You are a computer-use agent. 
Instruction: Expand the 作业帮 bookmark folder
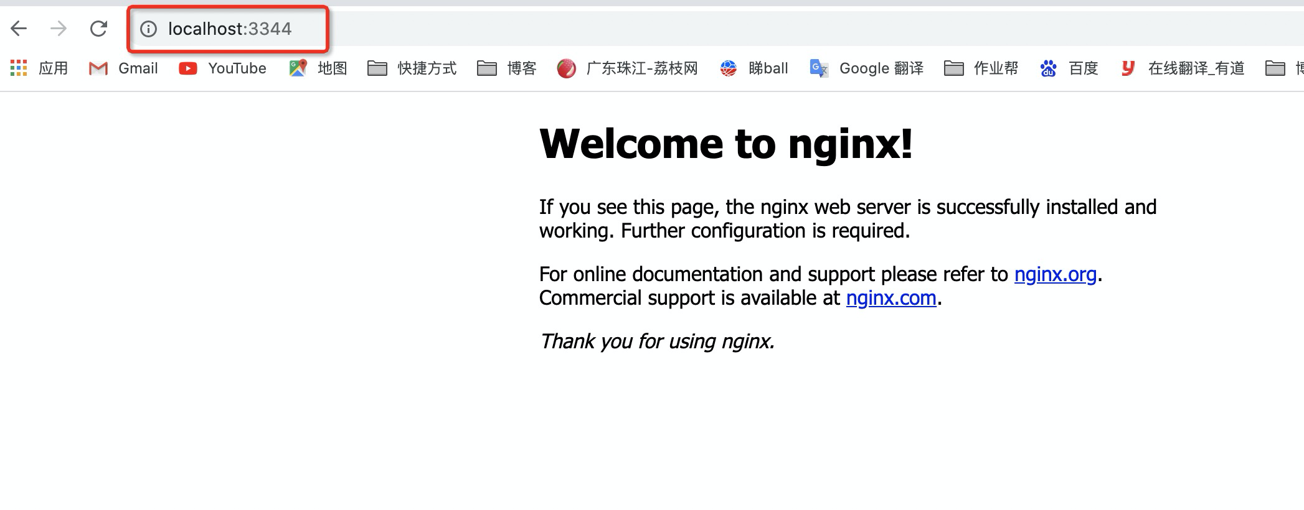point(981,68)
